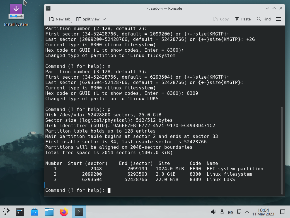Launch Firefox from the taskbar
The width and height of the screenshot is (290, 218).
click(64, 212)
